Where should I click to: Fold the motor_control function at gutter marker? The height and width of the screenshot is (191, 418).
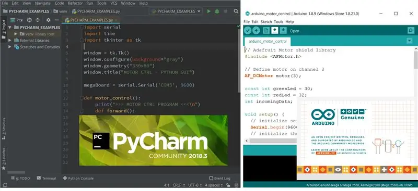pos(82,98)
